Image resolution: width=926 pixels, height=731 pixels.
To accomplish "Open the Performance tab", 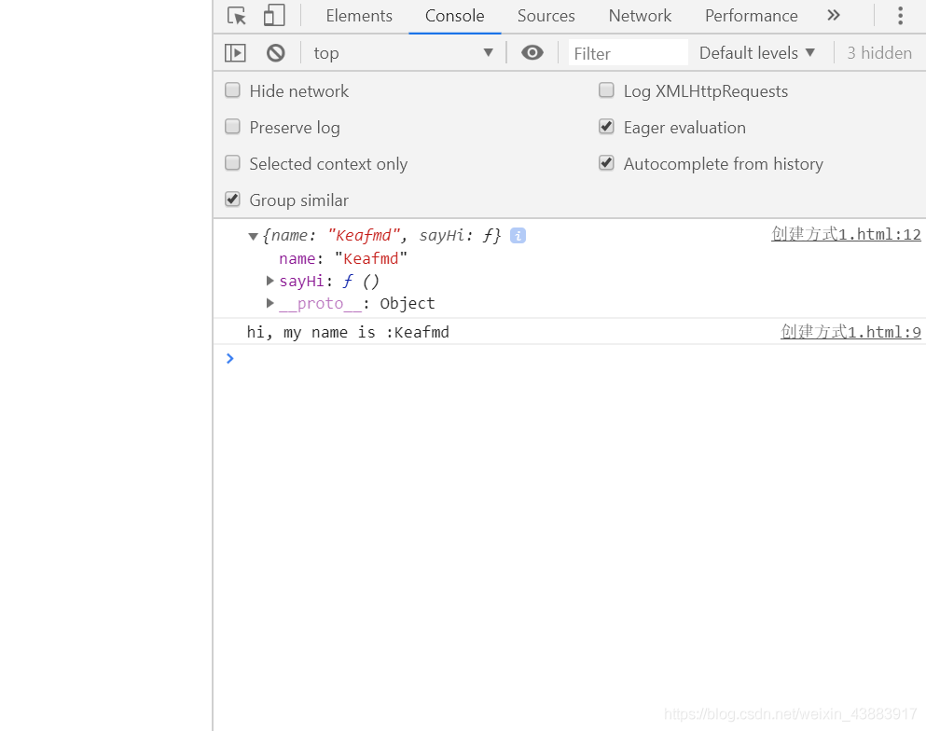I will click(752, 16).
